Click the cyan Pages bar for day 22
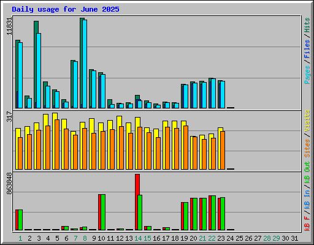 click(213, 93)
